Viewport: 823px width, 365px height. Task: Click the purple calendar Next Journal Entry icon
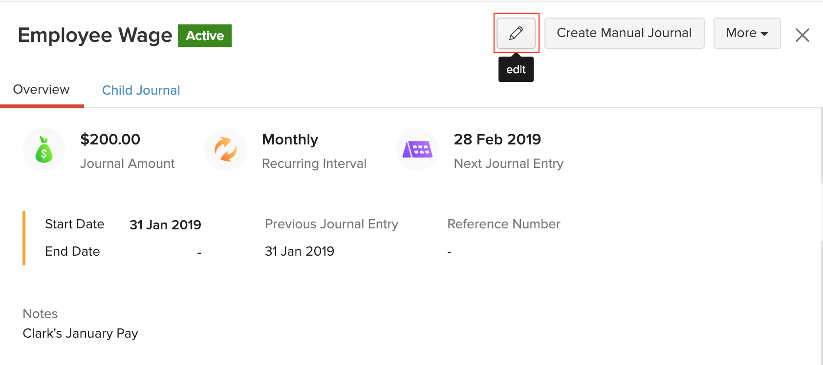pyautogui.click(x=417, y=149)
